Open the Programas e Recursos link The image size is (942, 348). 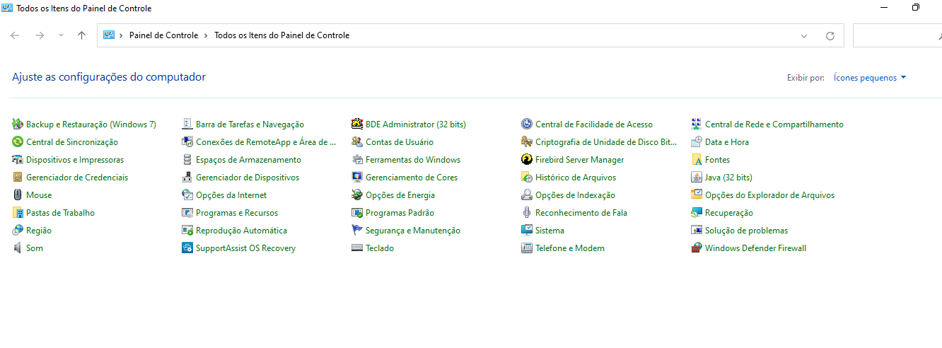click(x=237, y=213)
